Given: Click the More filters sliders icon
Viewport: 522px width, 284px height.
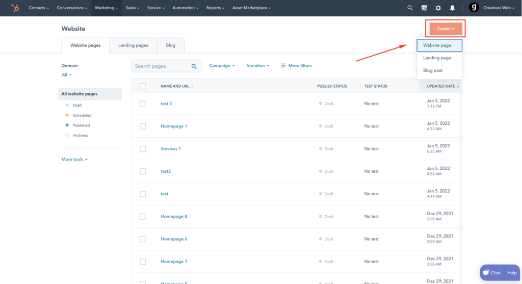Looking at the screenshot, I should [x=283, y=66].
